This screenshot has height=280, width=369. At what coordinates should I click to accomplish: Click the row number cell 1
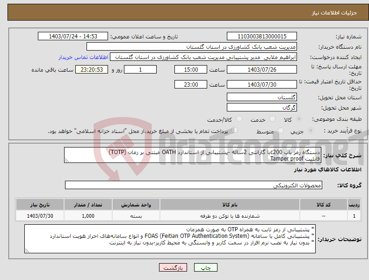coord(354,216)
